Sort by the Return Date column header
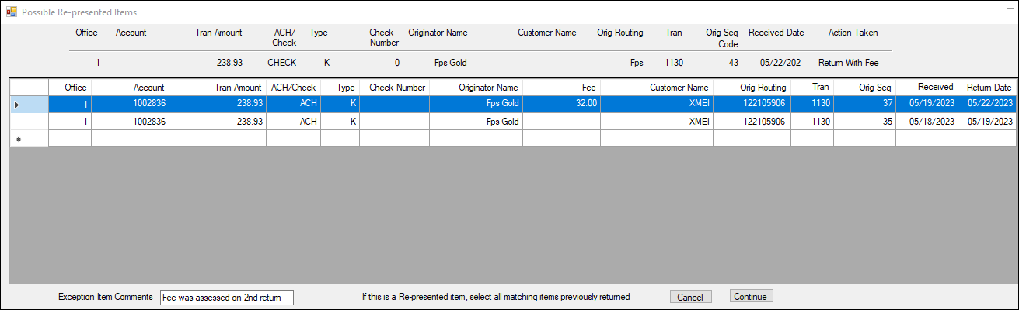Screen dimensions: 1019x310 coord(987,88)
